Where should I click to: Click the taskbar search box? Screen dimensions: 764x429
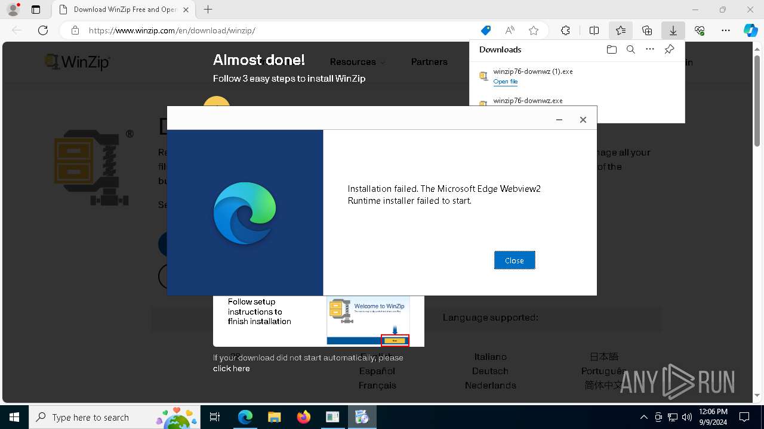[115, 417]
